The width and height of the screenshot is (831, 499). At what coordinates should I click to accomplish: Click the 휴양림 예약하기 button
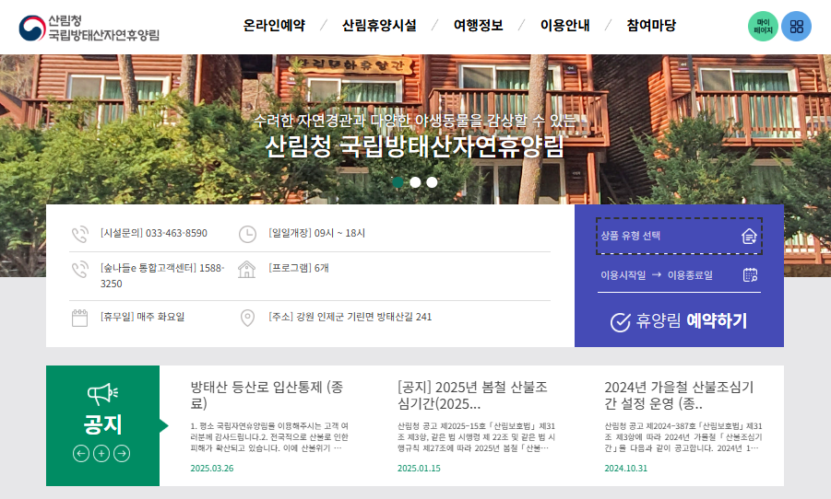679,321
